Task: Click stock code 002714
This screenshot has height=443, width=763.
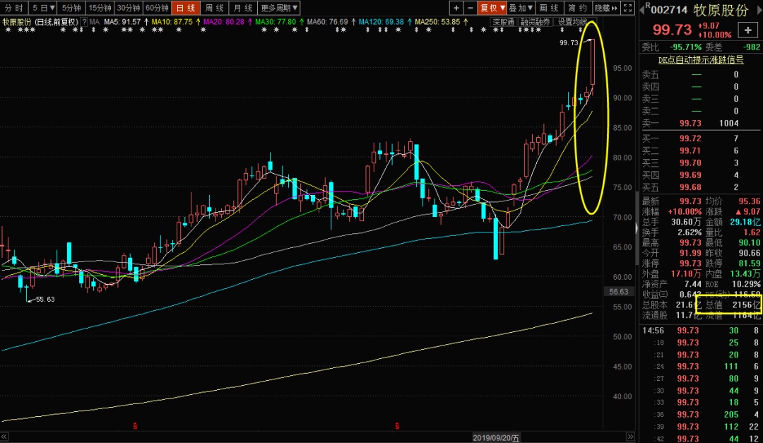Action: tap(669, 10)
